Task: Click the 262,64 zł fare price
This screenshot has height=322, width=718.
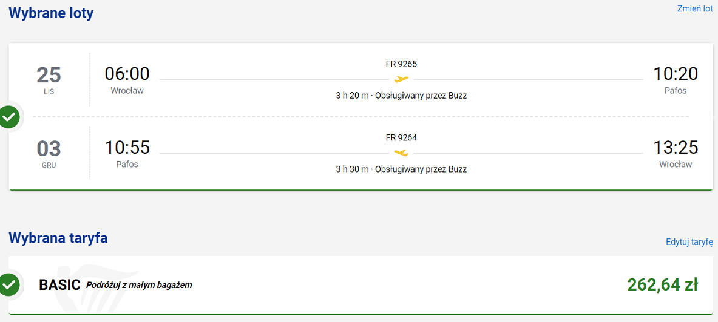Action: click(663, 284)
